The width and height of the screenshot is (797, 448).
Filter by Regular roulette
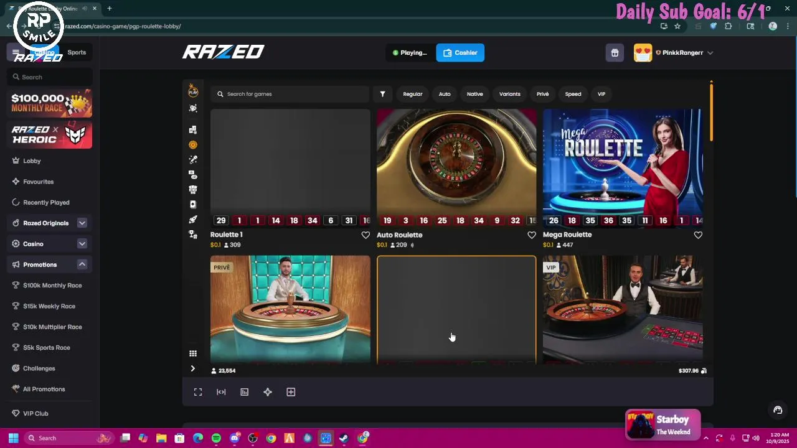coord(413,94)
